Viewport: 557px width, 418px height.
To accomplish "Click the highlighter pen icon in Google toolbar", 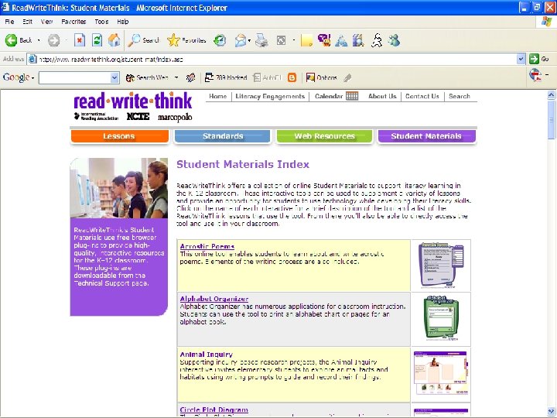I will (347, 77).
